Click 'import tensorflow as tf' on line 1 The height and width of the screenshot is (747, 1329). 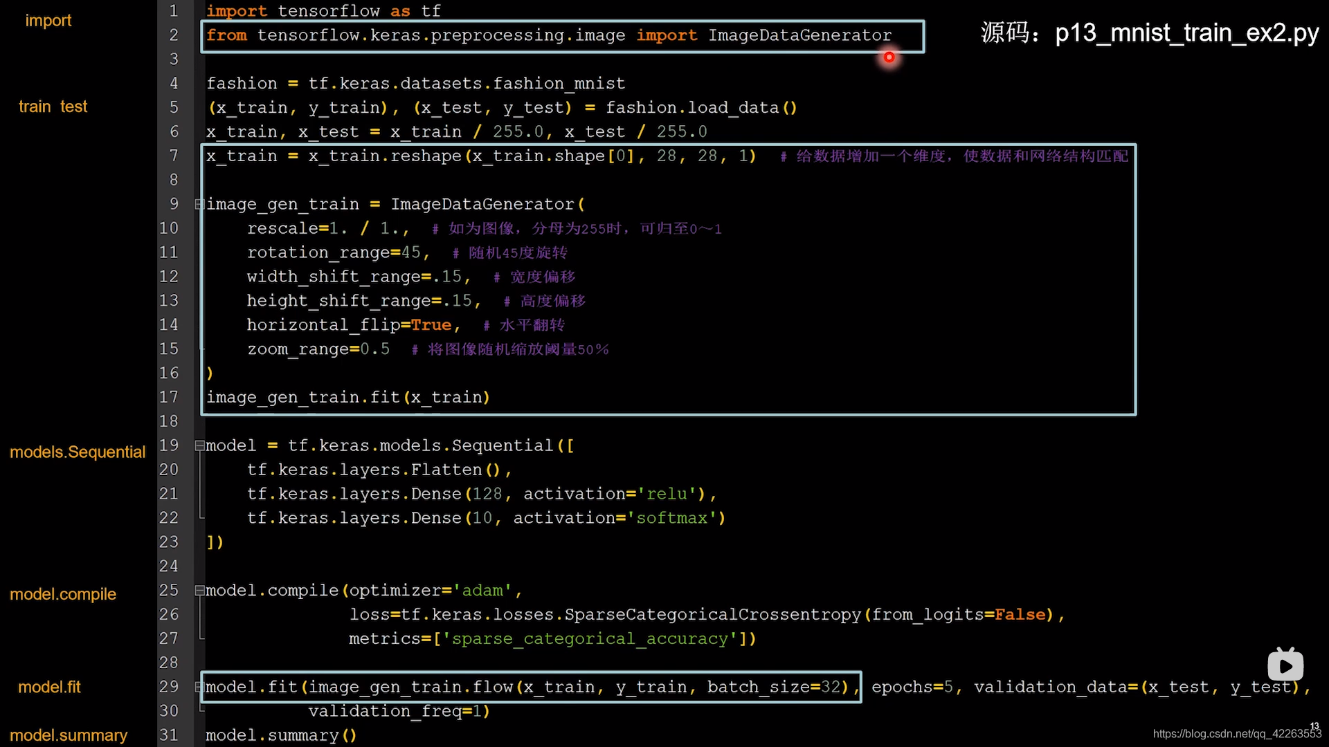pos(323,11)
